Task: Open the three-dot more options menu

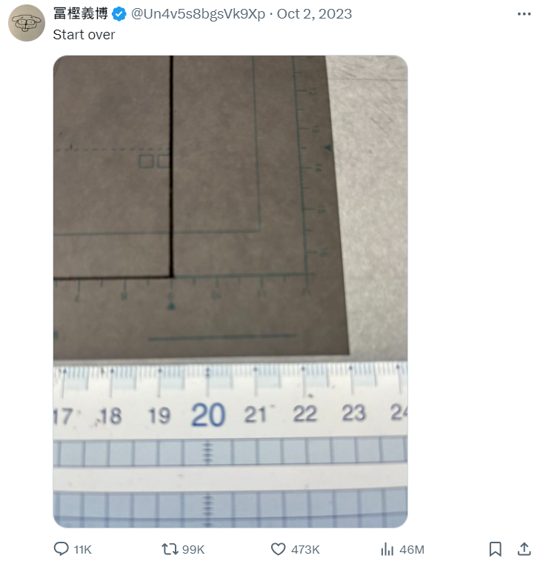Action: [x=524, y=14]
